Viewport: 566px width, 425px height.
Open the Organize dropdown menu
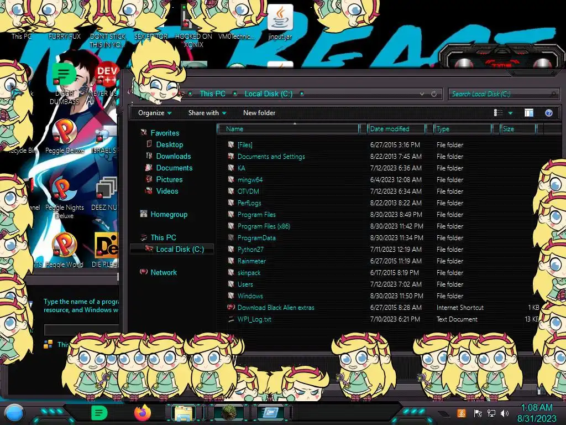coord(155,113)
